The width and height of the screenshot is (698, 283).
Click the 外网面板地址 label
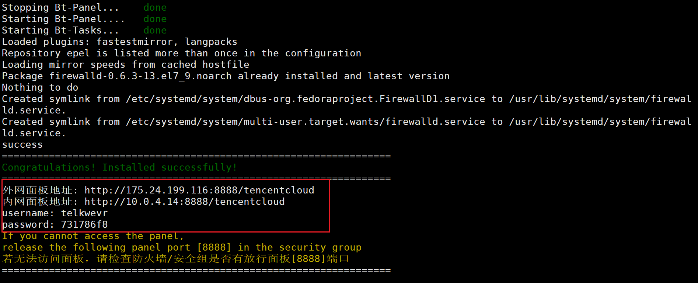pos(37,190)
